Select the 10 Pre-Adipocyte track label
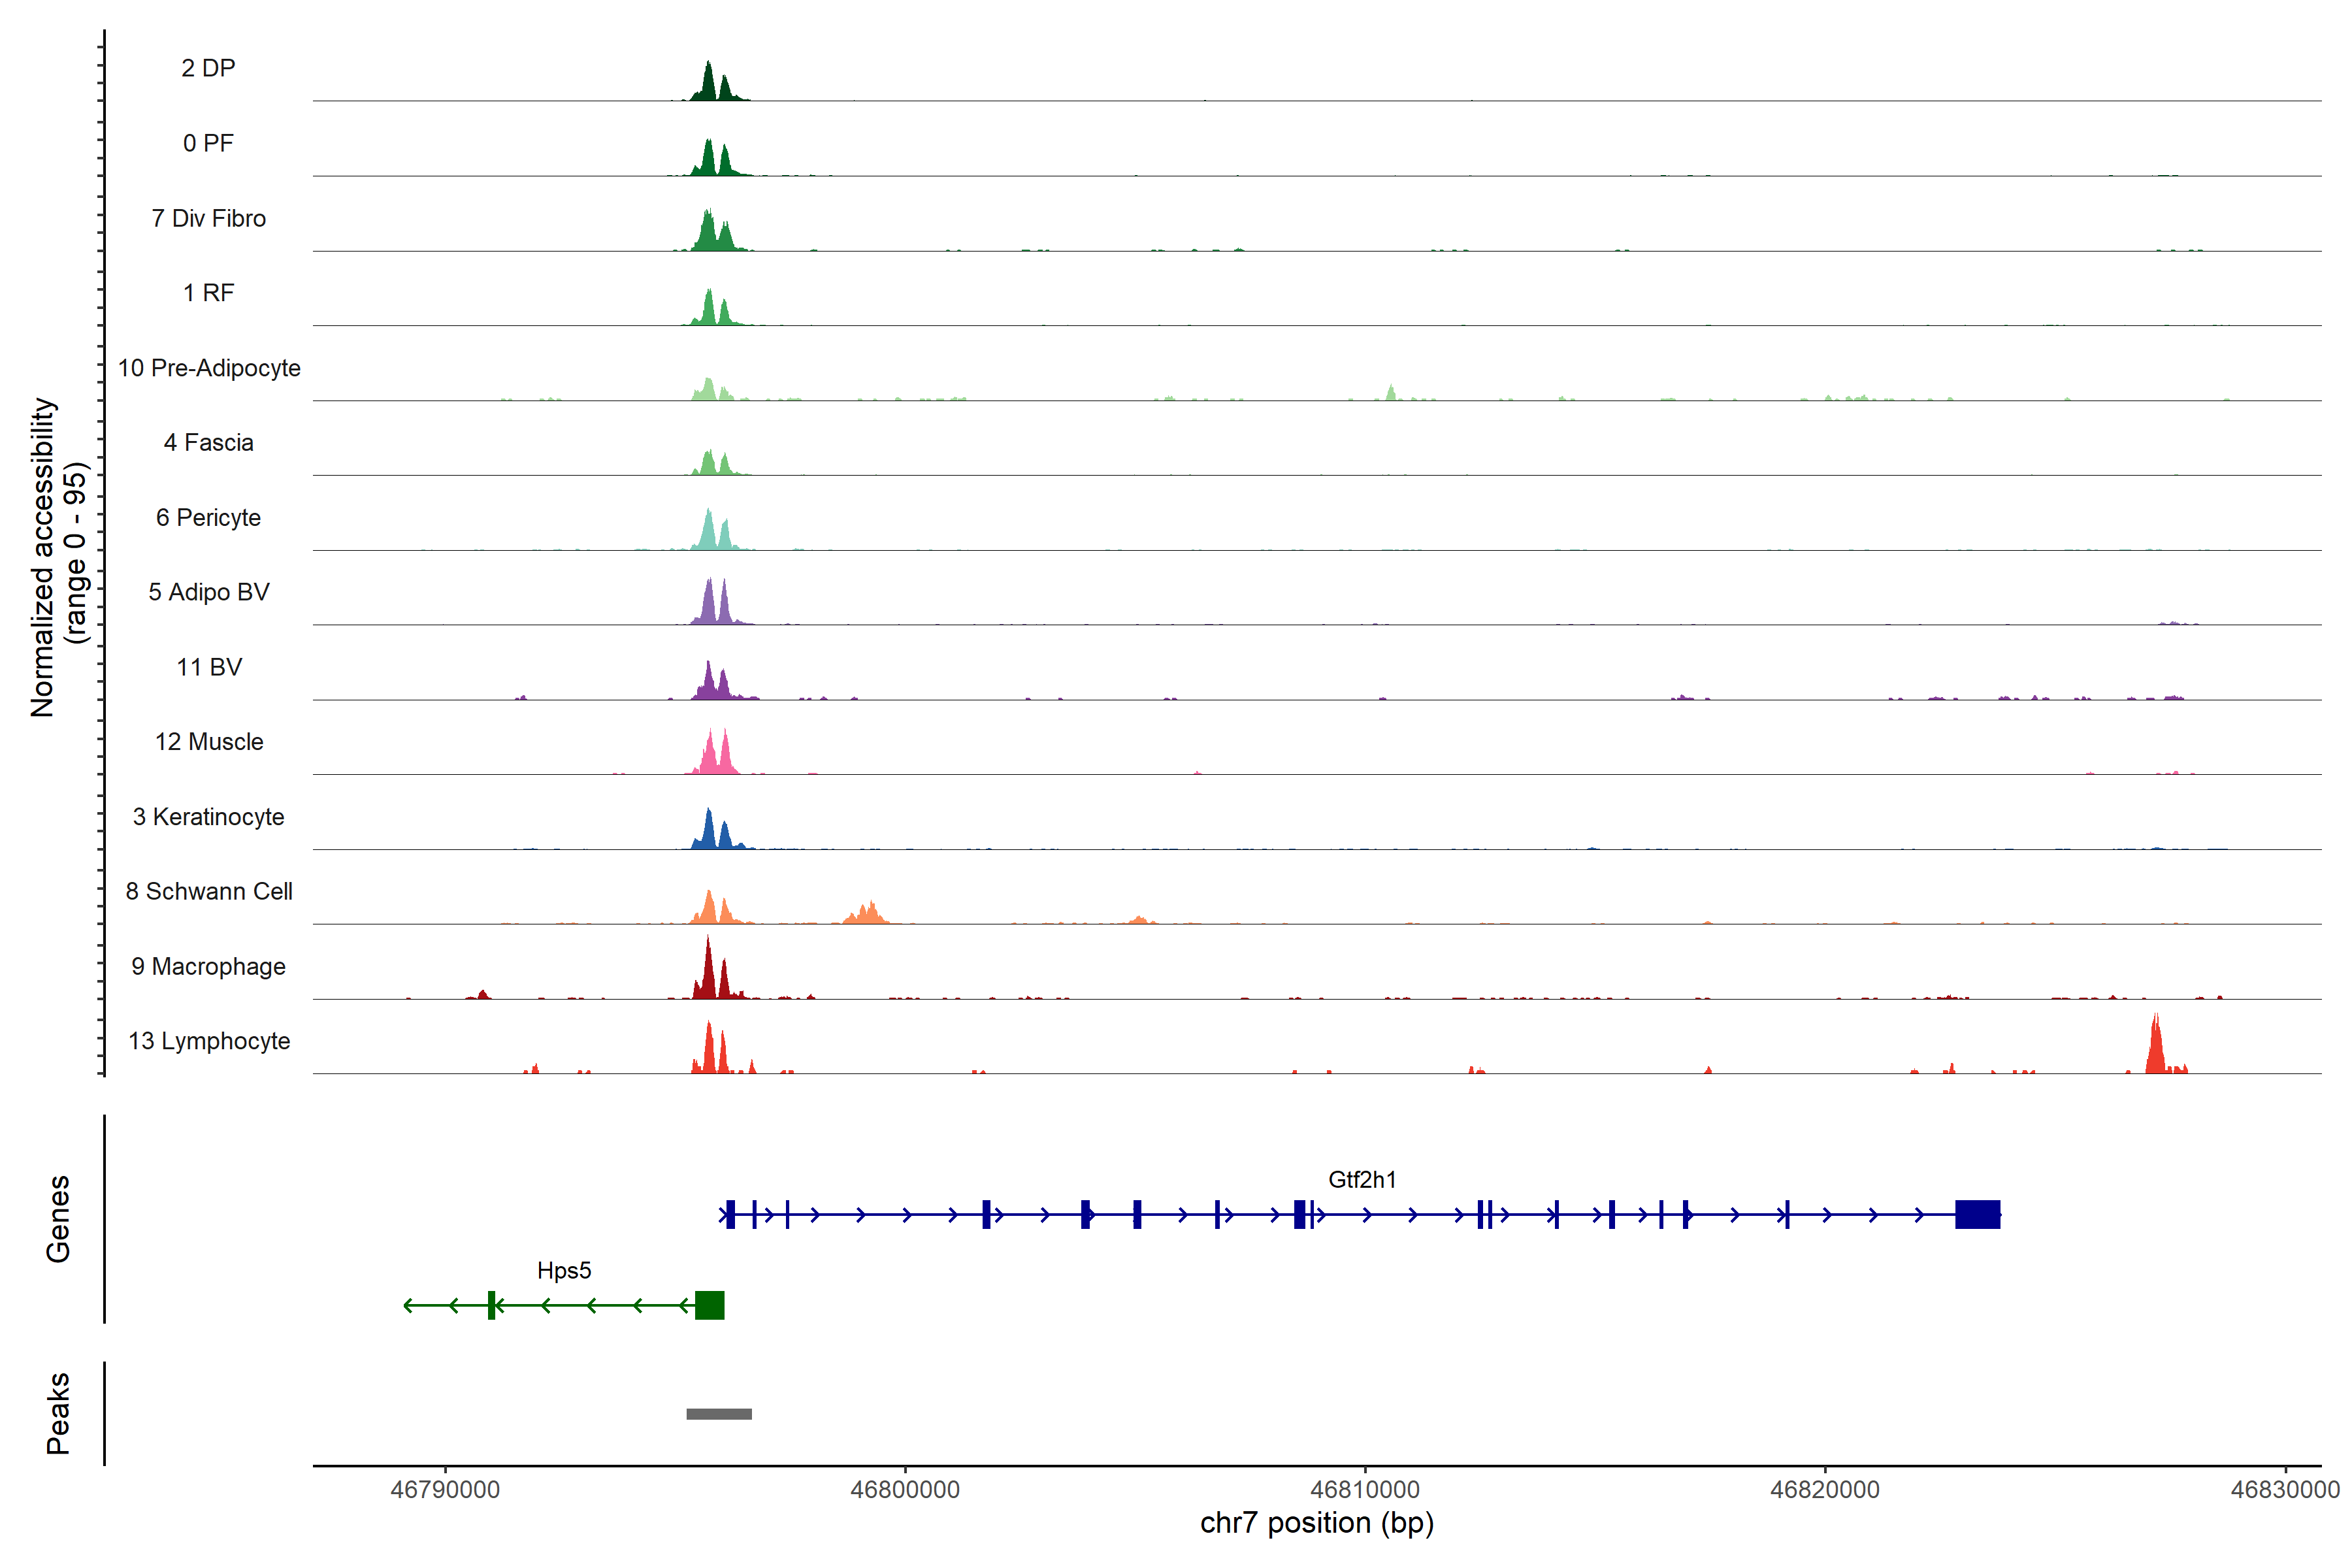2352x1568 pixels. (209, 368)
